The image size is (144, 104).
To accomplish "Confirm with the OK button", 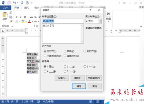I will [79, 86].
